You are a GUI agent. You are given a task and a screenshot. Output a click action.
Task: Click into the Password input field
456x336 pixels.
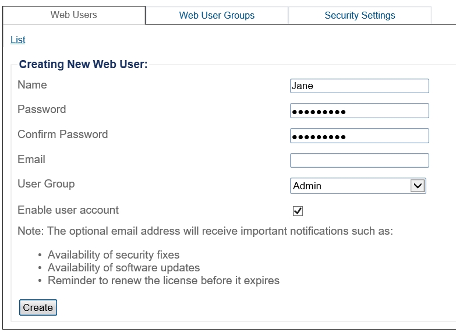click(359, 111)
